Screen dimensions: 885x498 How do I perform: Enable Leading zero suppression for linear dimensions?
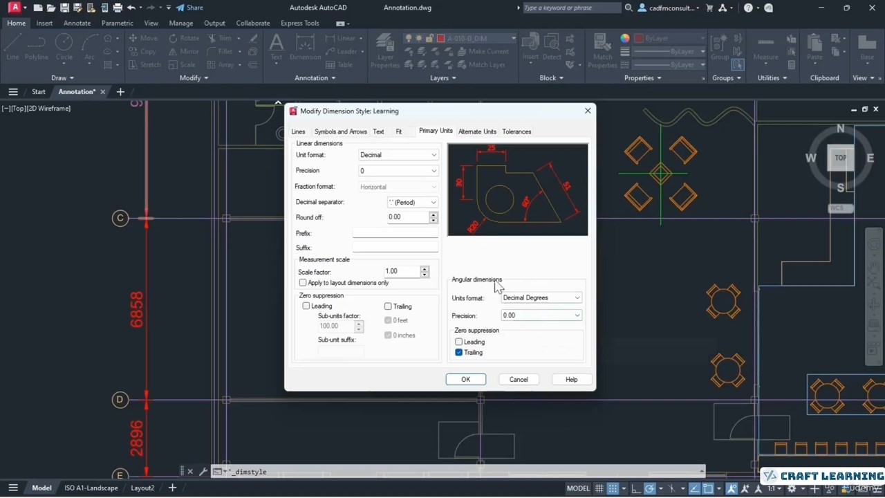point(306,306)
